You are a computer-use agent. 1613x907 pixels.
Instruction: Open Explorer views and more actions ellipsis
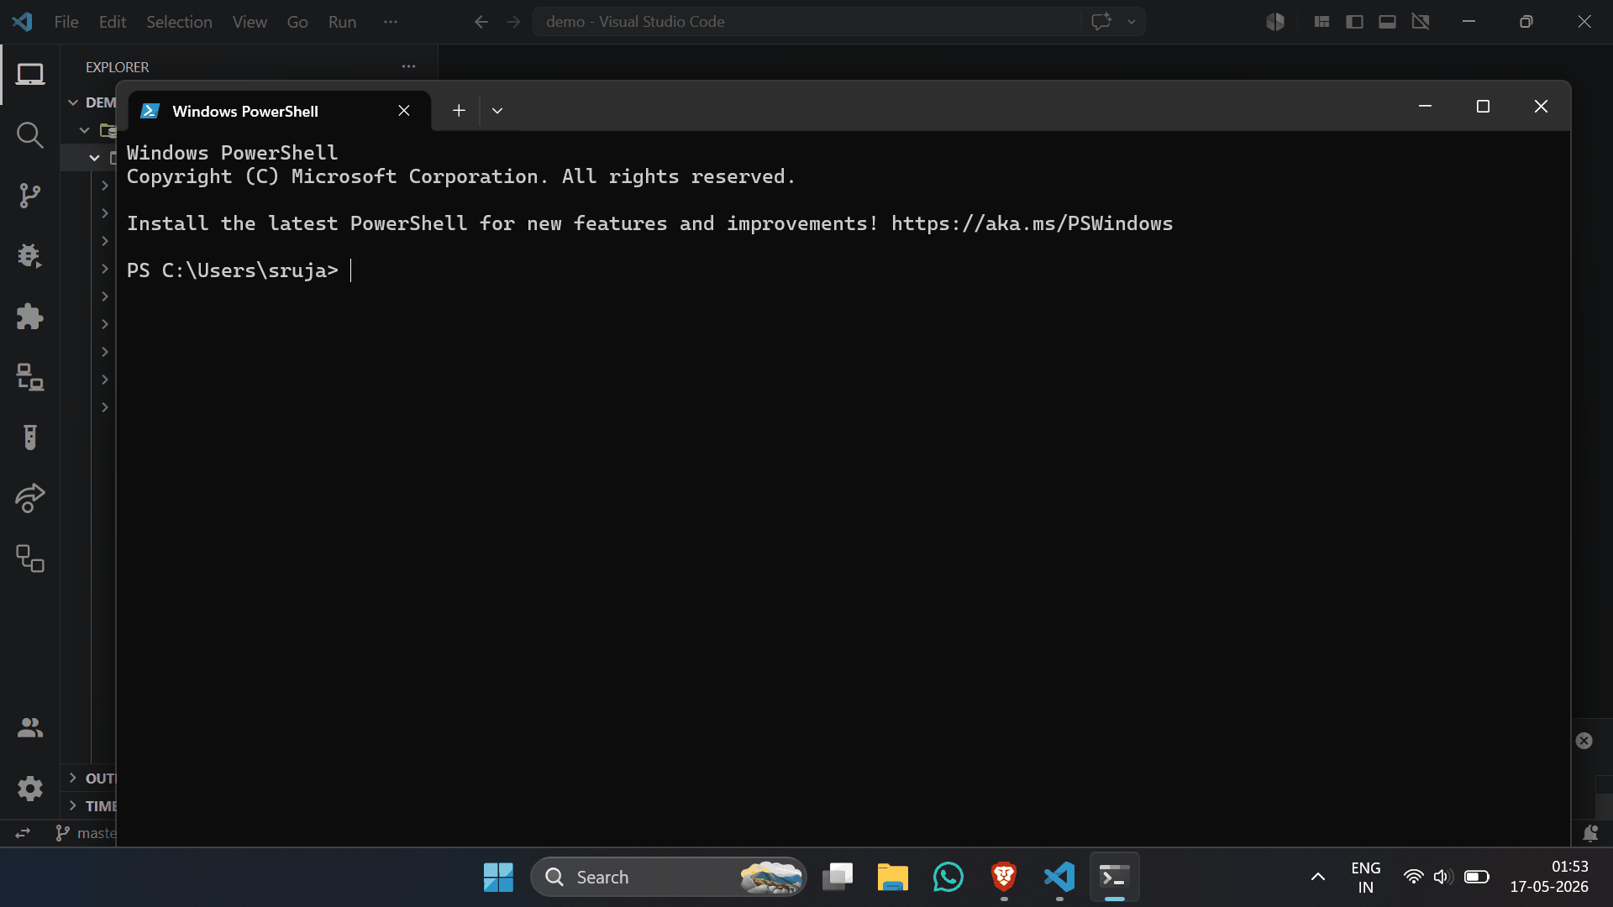click(x=409, y=66)
